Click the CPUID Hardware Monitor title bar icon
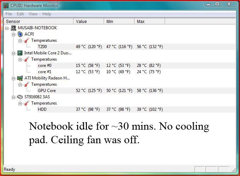 6,6
